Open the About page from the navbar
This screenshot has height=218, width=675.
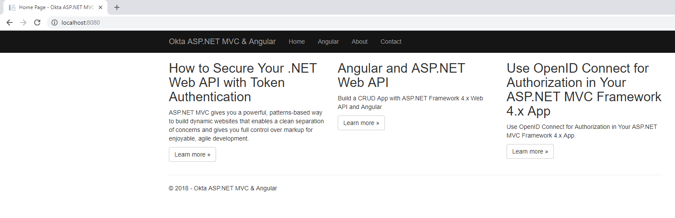pos(359,42)
